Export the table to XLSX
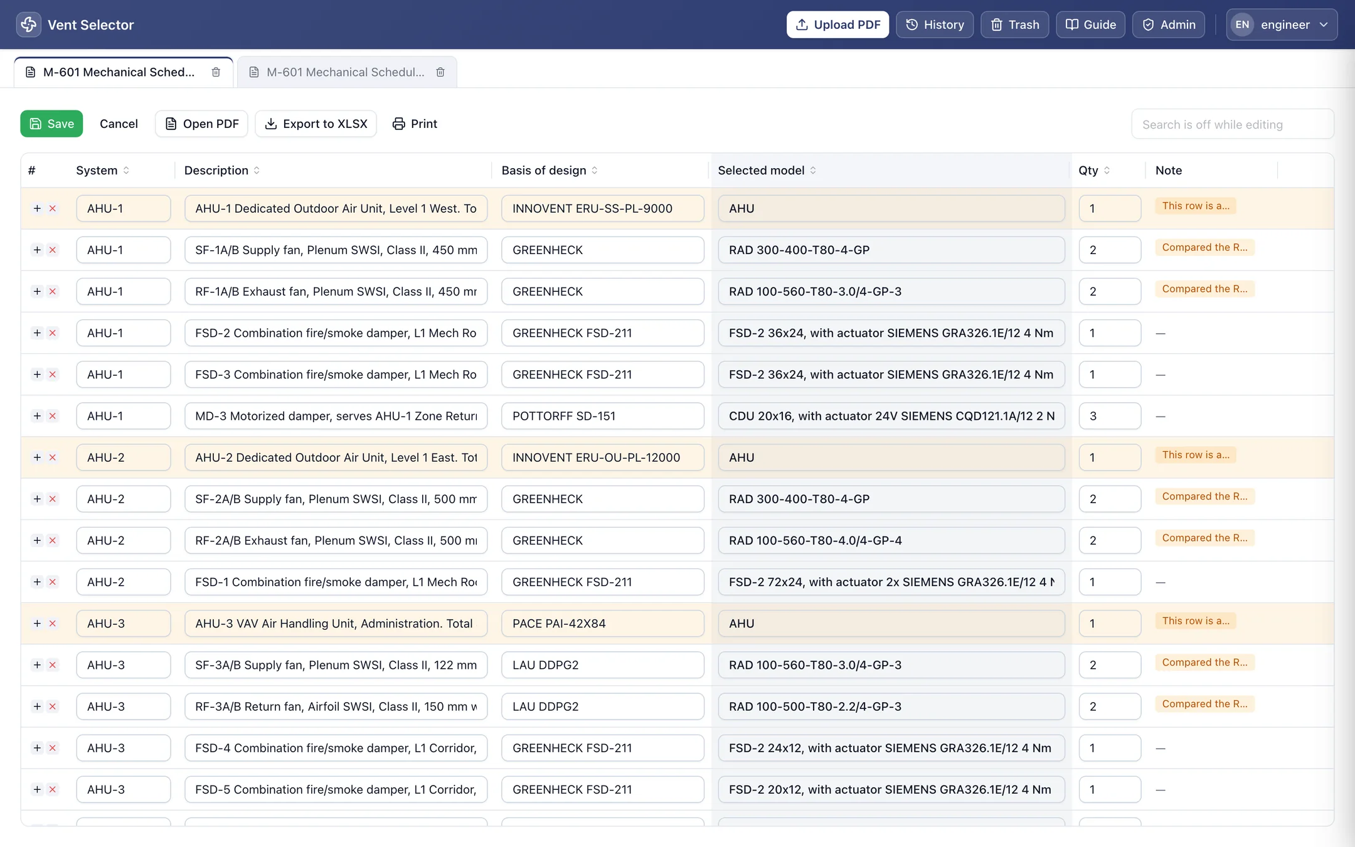 coord(316,124)
